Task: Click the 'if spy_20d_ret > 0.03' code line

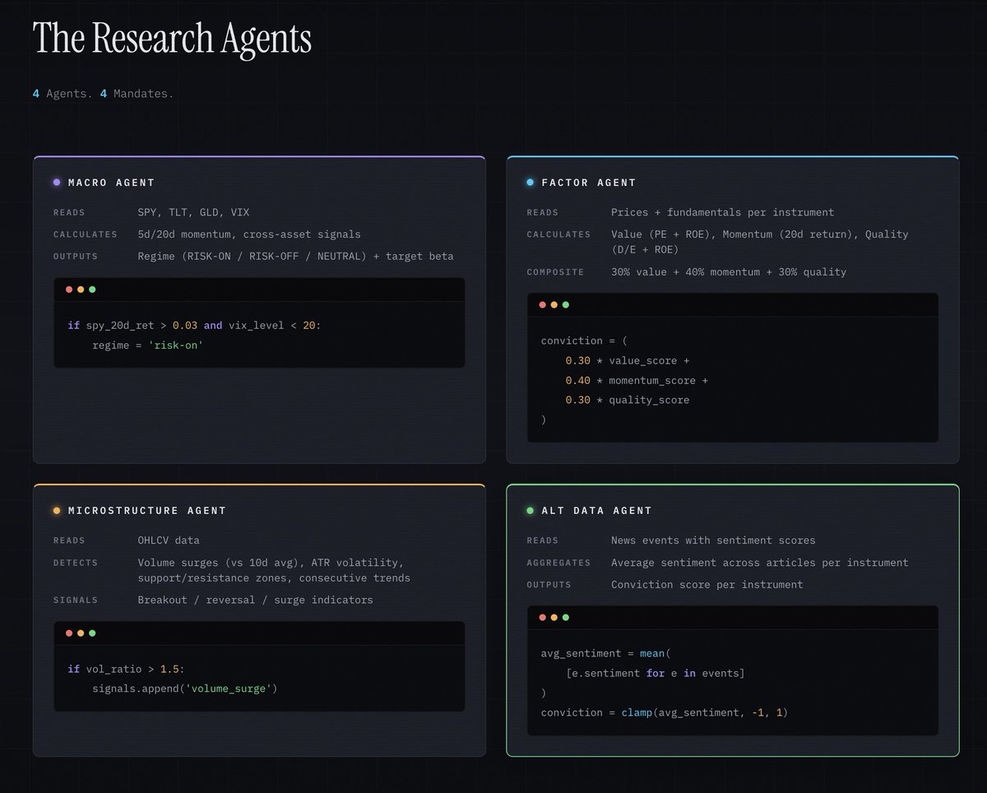Action: tap(194, 326)
